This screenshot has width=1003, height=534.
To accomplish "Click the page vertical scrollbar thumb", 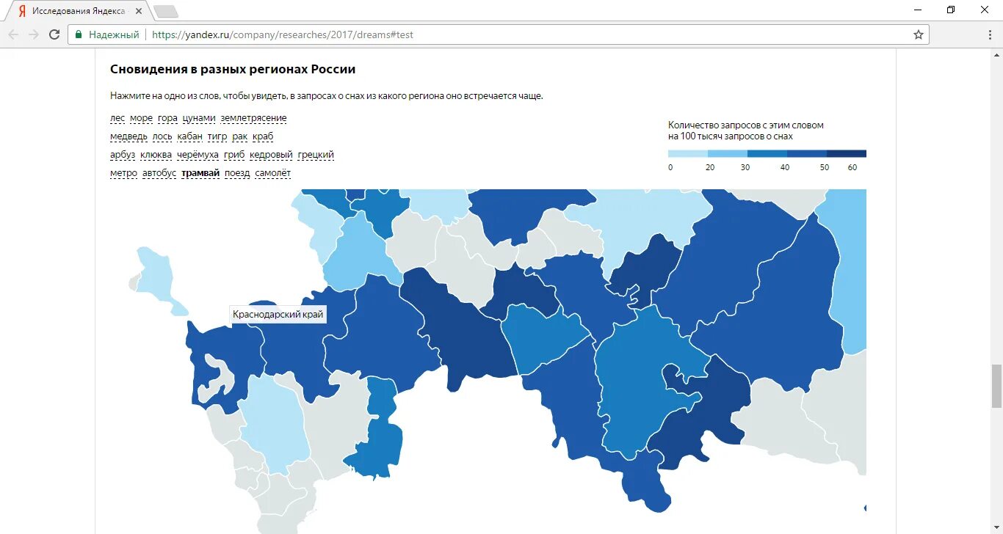I will click(x=996, y=386).
